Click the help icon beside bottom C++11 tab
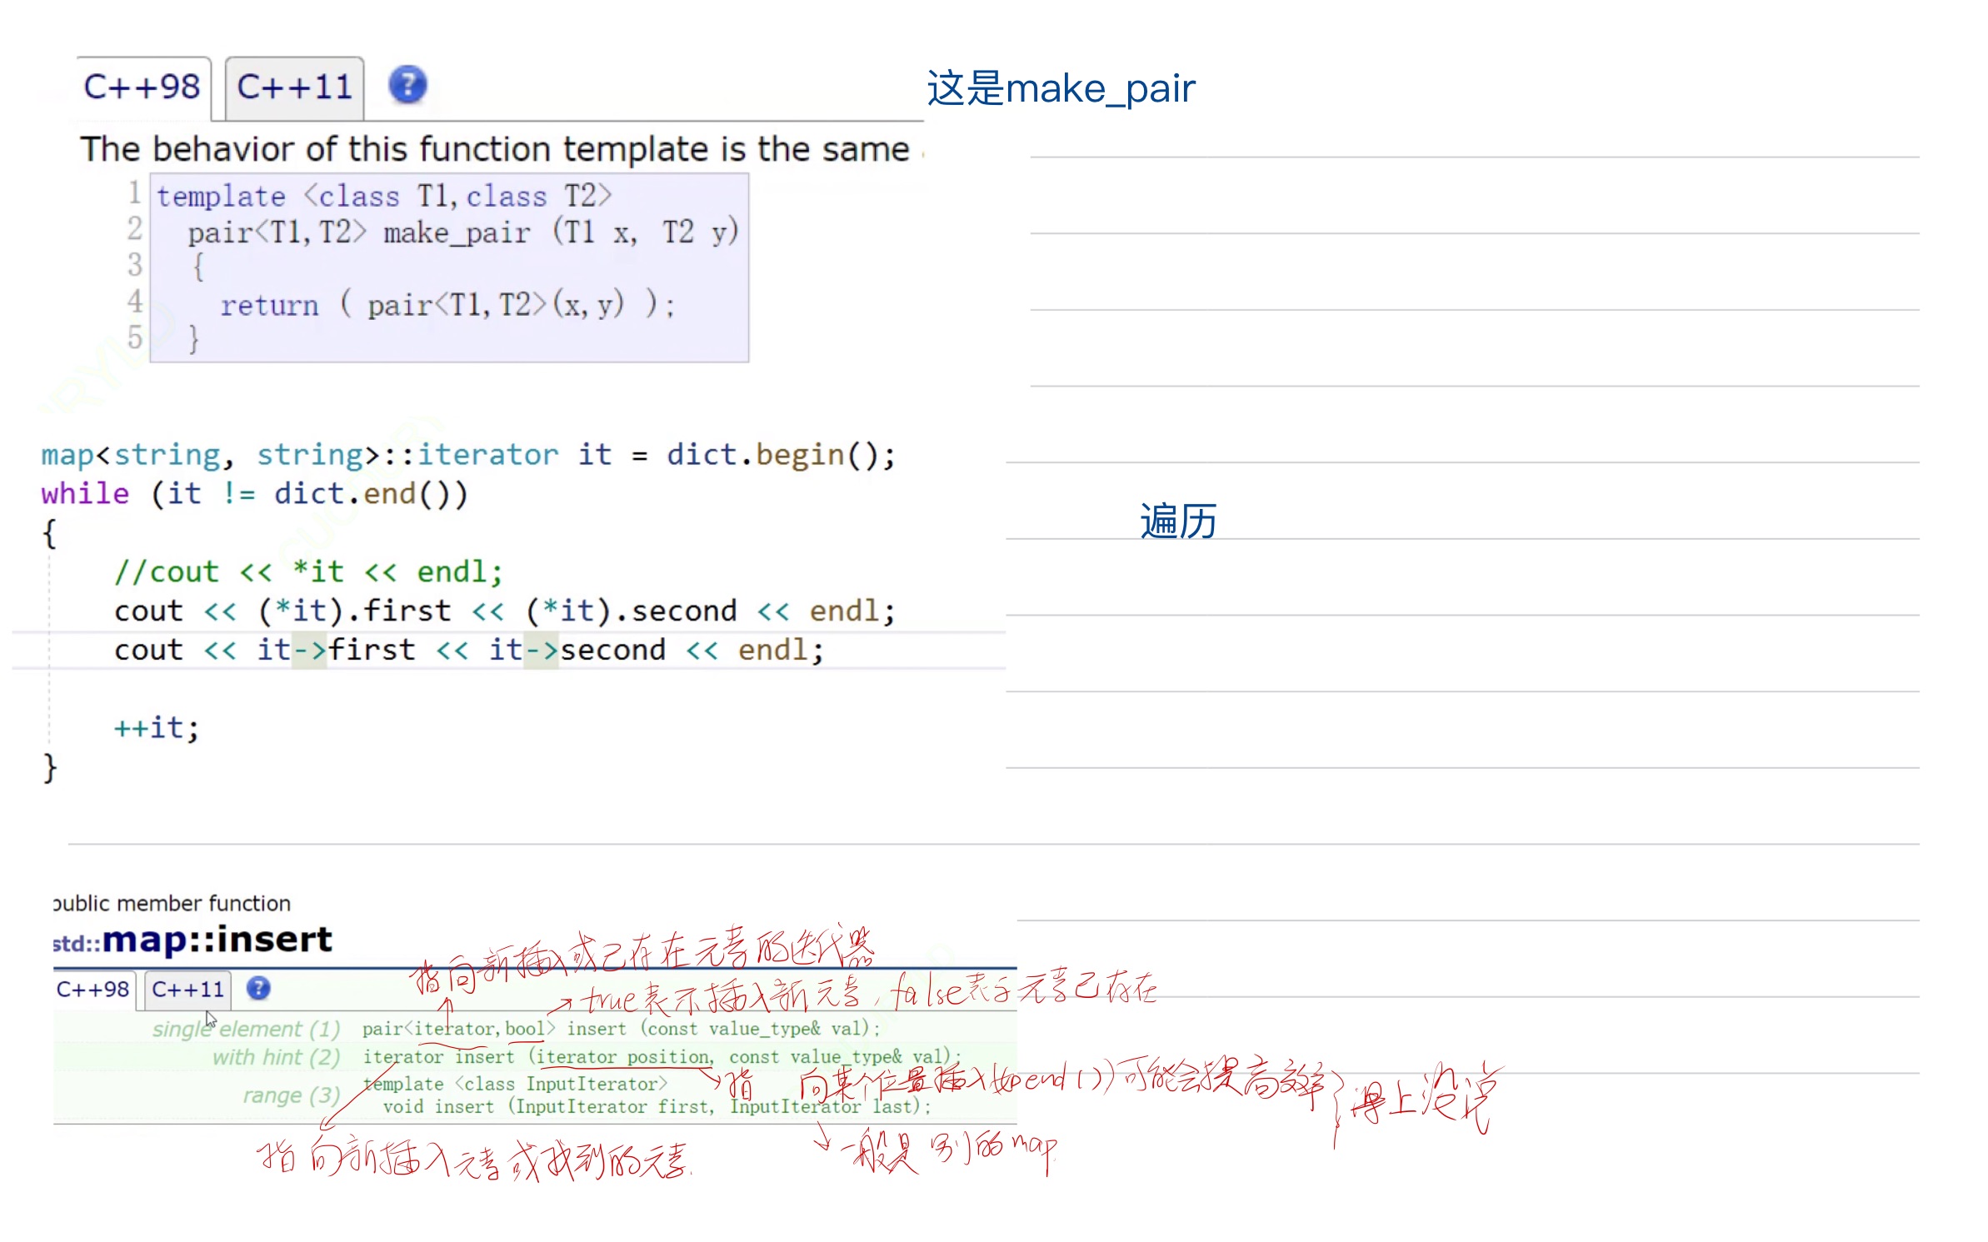This screenshot has width=1988, height=1242. [x=258, y=988]
